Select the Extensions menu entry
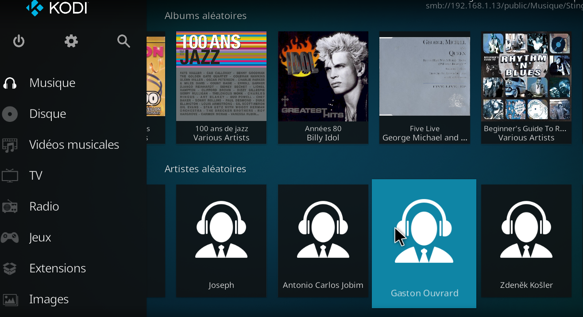The image size is (583, 317). pyautogui.click(x=58, y=268)
